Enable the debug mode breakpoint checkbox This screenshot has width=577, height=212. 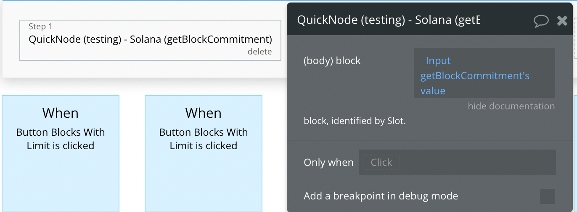547,196
